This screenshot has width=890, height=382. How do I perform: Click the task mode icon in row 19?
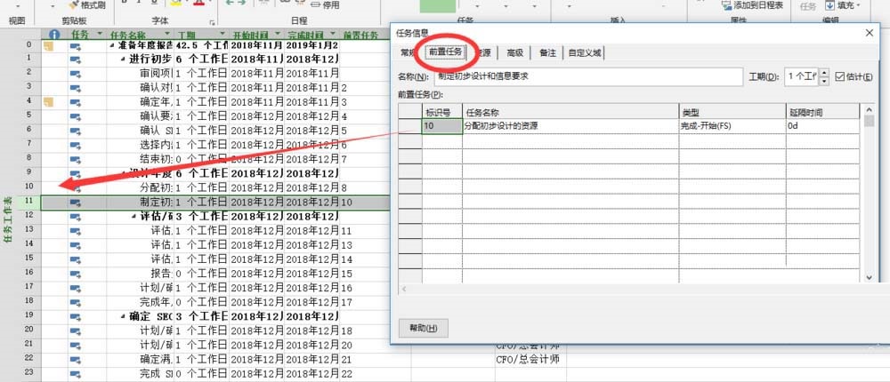[76, 316]
